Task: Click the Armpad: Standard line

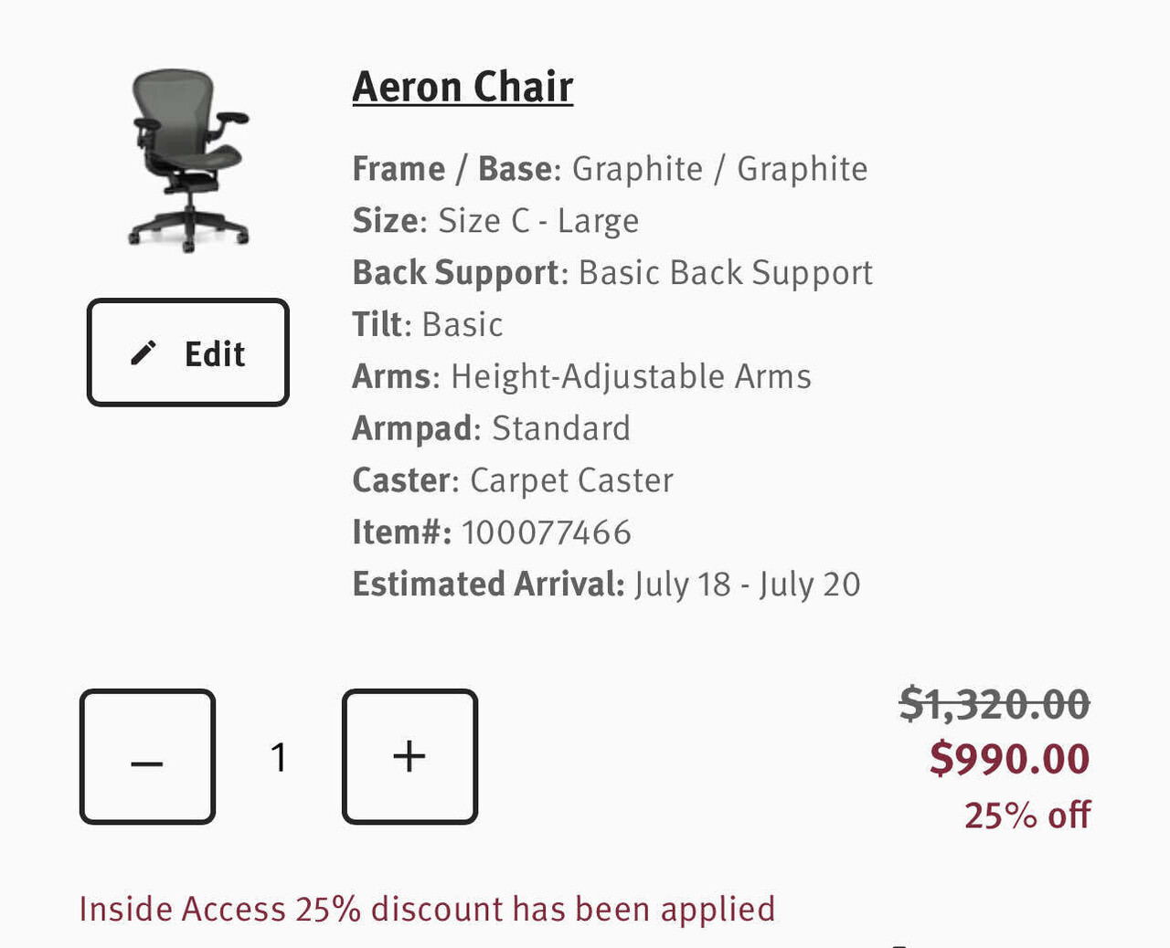Action: point(491,428)
